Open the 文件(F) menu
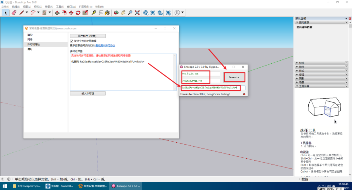The width and height of the screenshot is (352, 190). coord(6,7)
